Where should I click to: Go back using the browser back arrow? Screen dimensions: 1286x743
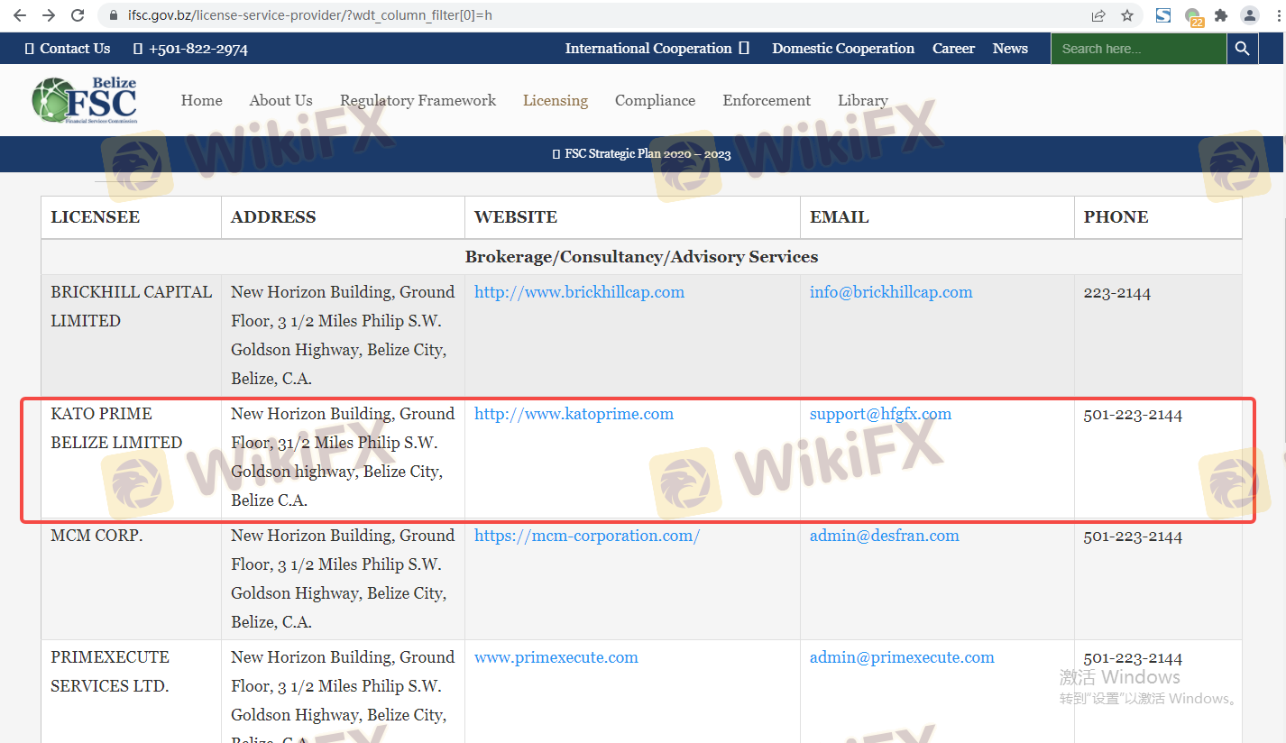click(x=19, y=15)
